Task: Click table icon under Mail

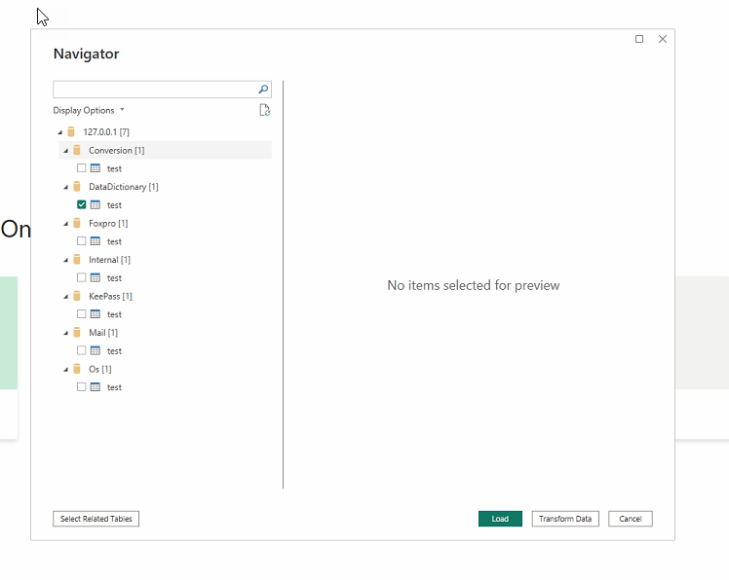Action: click(x=96, y=350)
